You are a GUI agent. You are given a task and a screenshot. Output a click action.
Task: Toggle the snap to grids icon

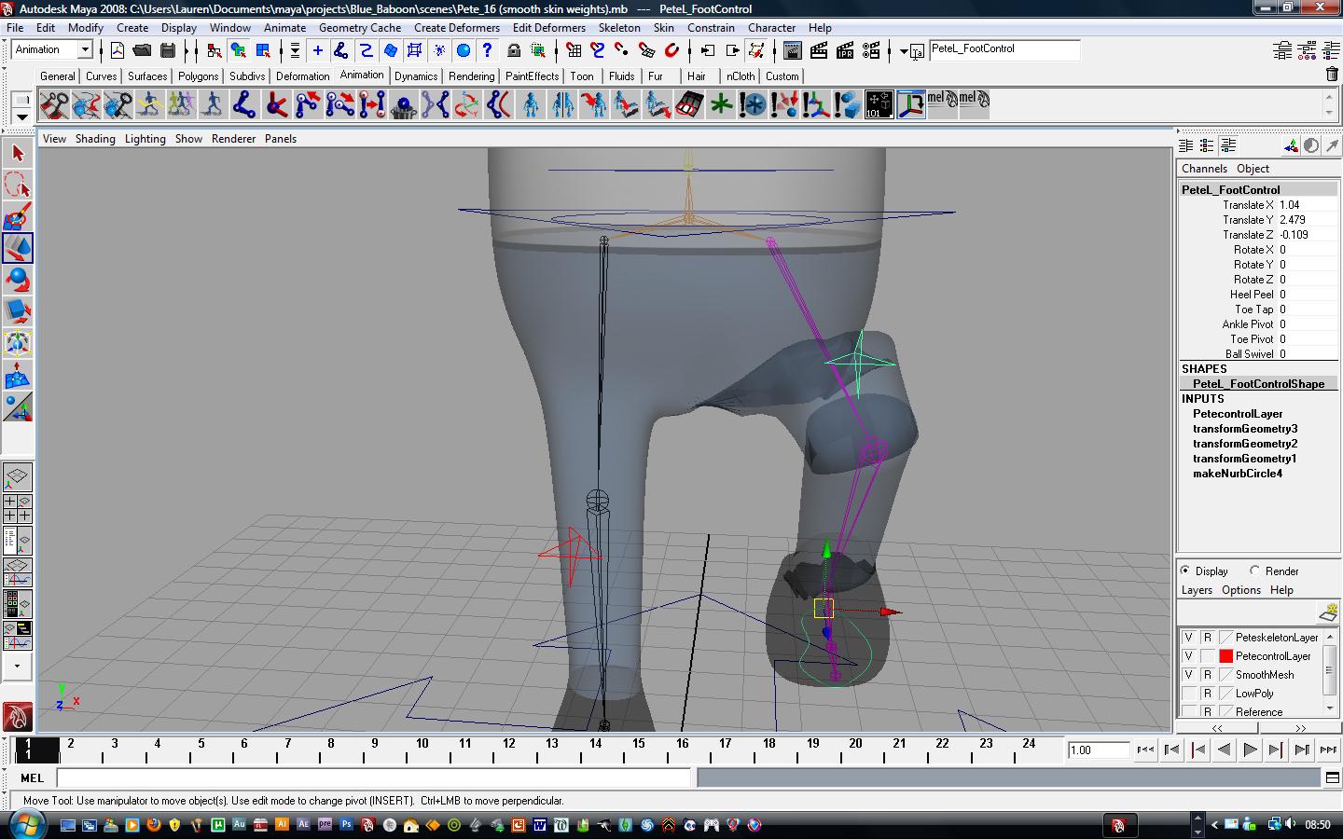(x=574, y=50)
